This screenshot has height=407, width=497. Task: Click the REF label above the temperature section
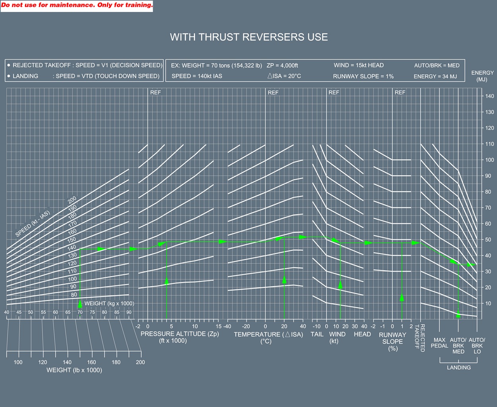point(273,93)
